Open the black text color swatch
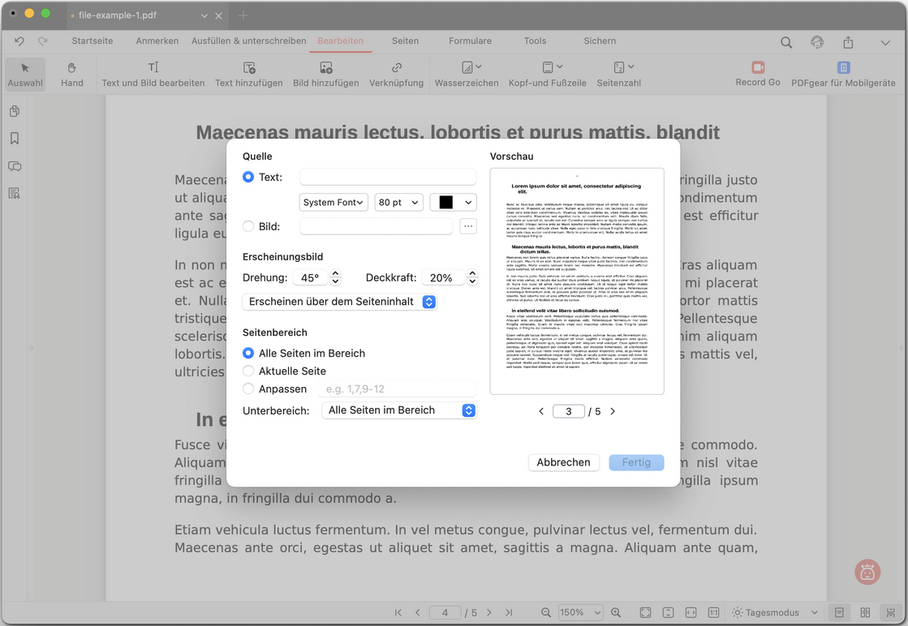Image resolution: width=908 pixels, height=626 pixels. point(453,203)
